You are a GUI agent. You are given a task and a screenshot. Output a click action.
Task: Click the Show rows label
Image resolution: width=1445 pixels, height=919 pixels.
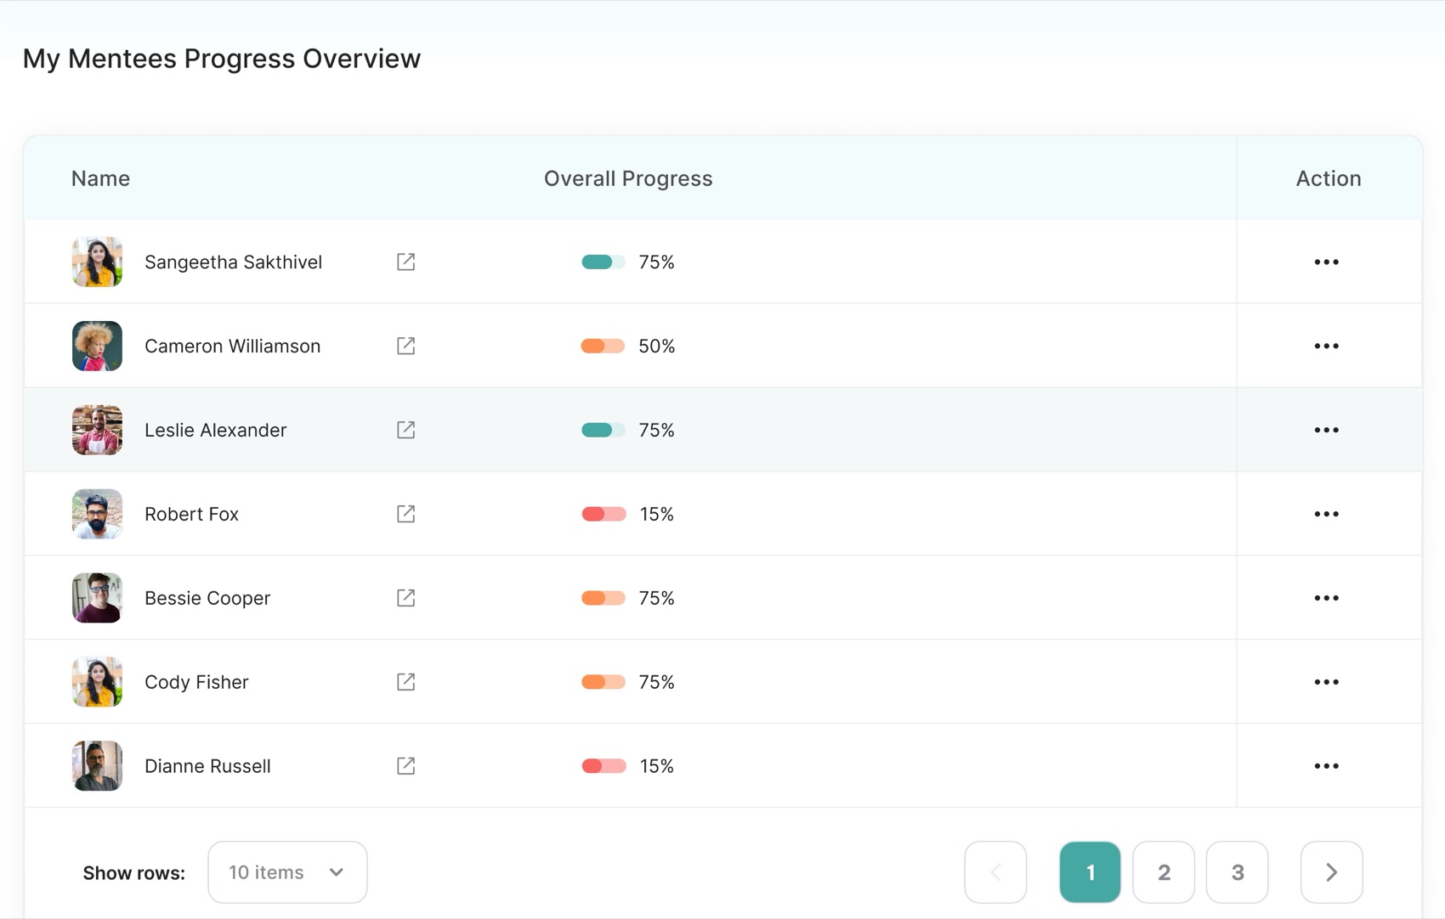(x=133, y=873)
